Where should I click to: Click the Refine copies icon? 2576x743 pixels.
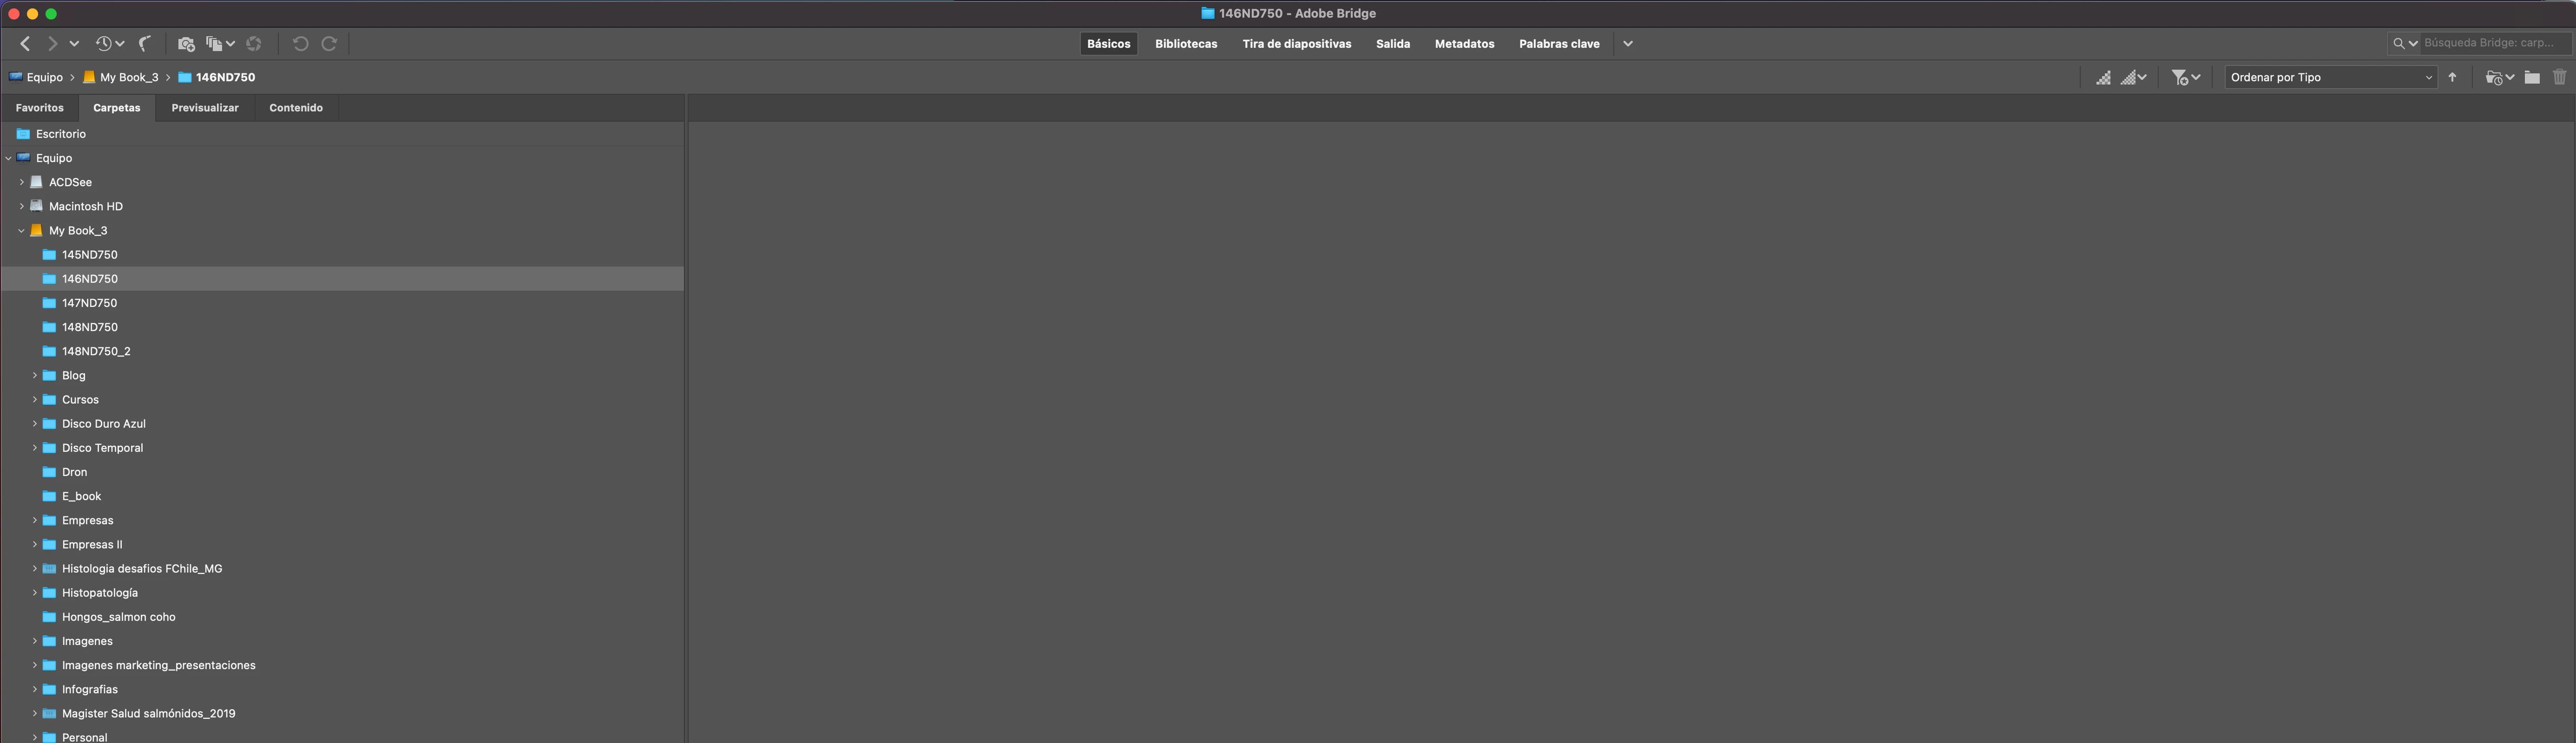214,43
